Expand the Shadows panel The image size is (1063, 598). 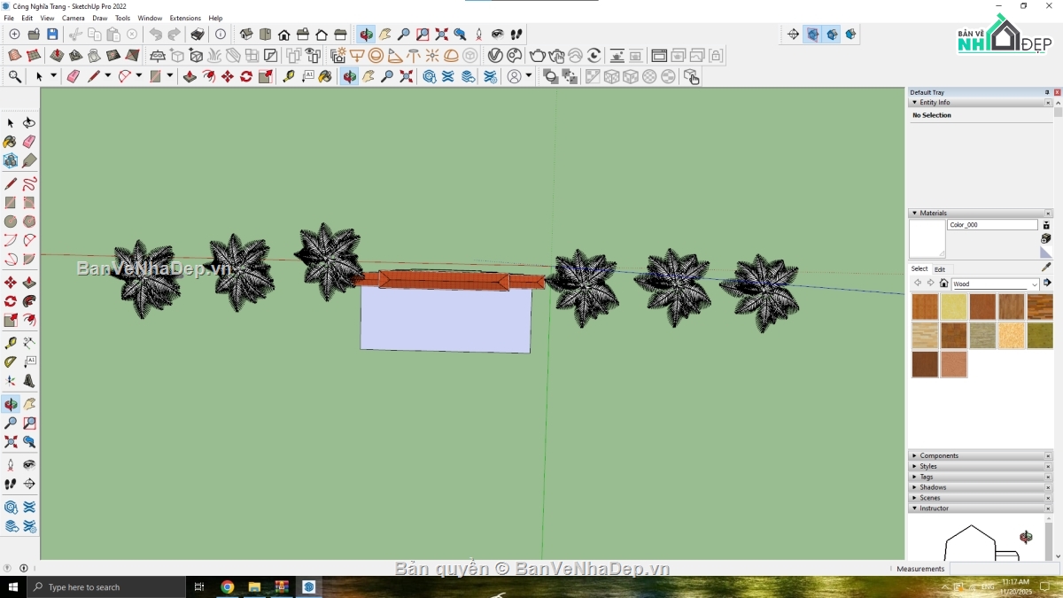(x=914, y=488)
